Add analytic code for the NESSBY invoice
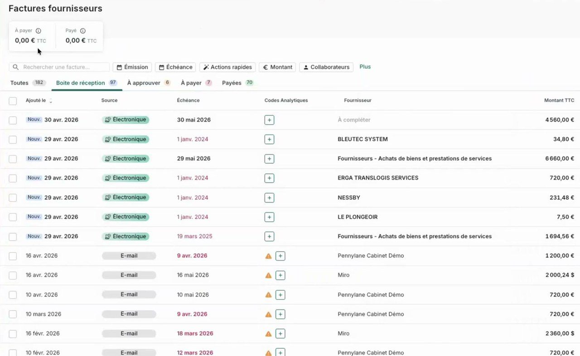Image resolution: width=580 pixels, height=356 pixels. coord(269,198)
